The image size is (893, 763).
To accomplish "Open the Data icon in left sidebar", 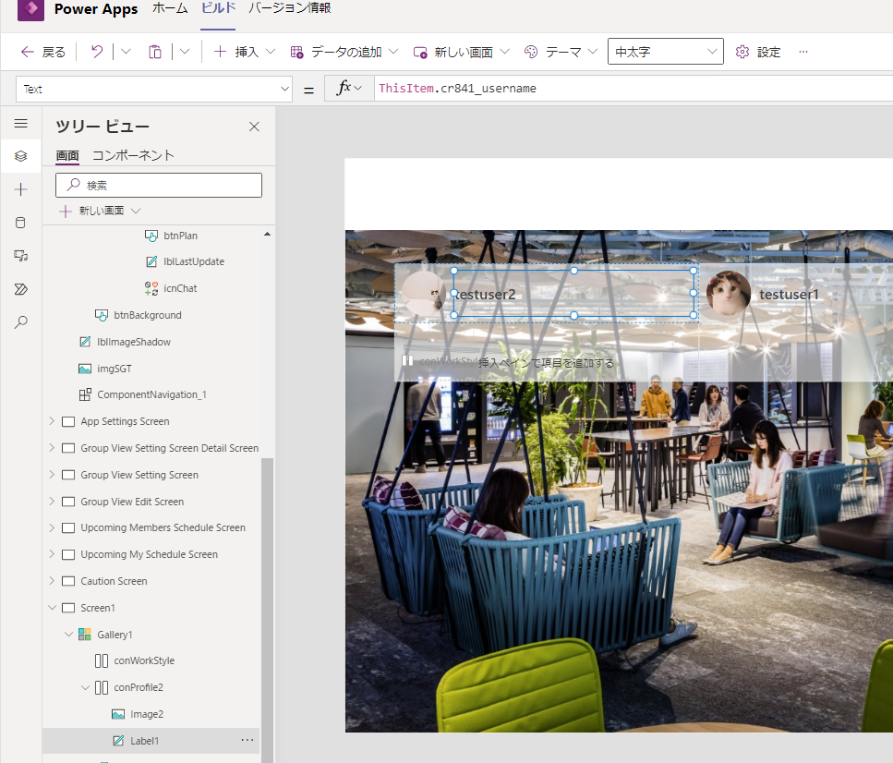I will pos(20,223).
